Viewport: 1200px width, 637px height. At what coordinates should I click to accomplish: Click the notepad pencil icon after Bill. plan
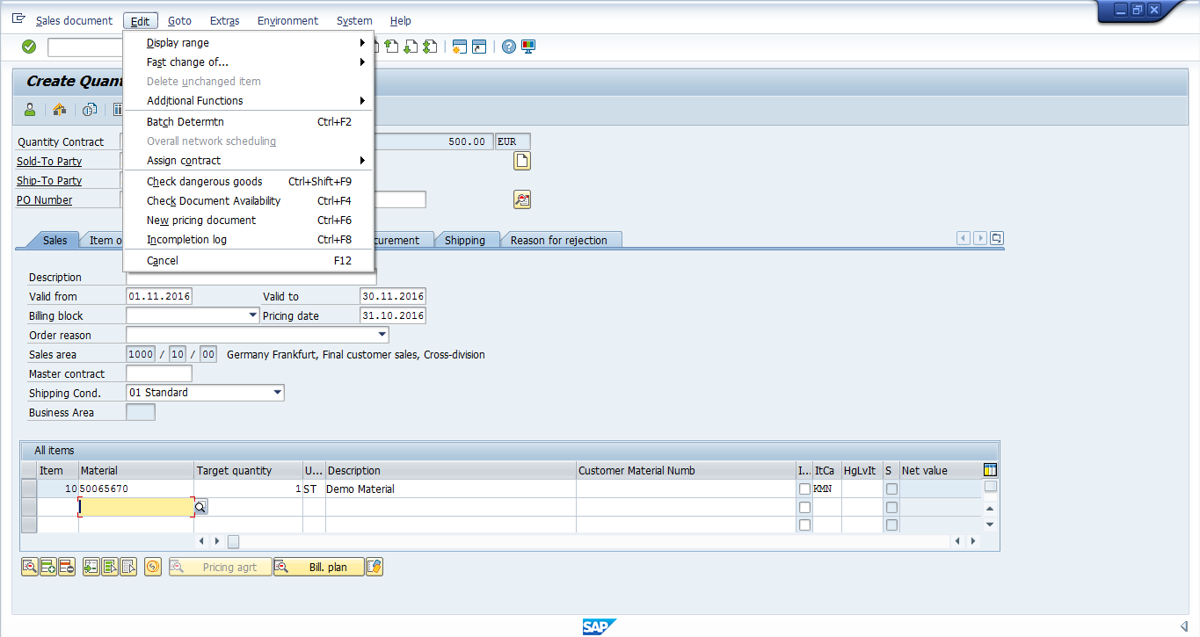pyautogui.click(x=375, y=567)
